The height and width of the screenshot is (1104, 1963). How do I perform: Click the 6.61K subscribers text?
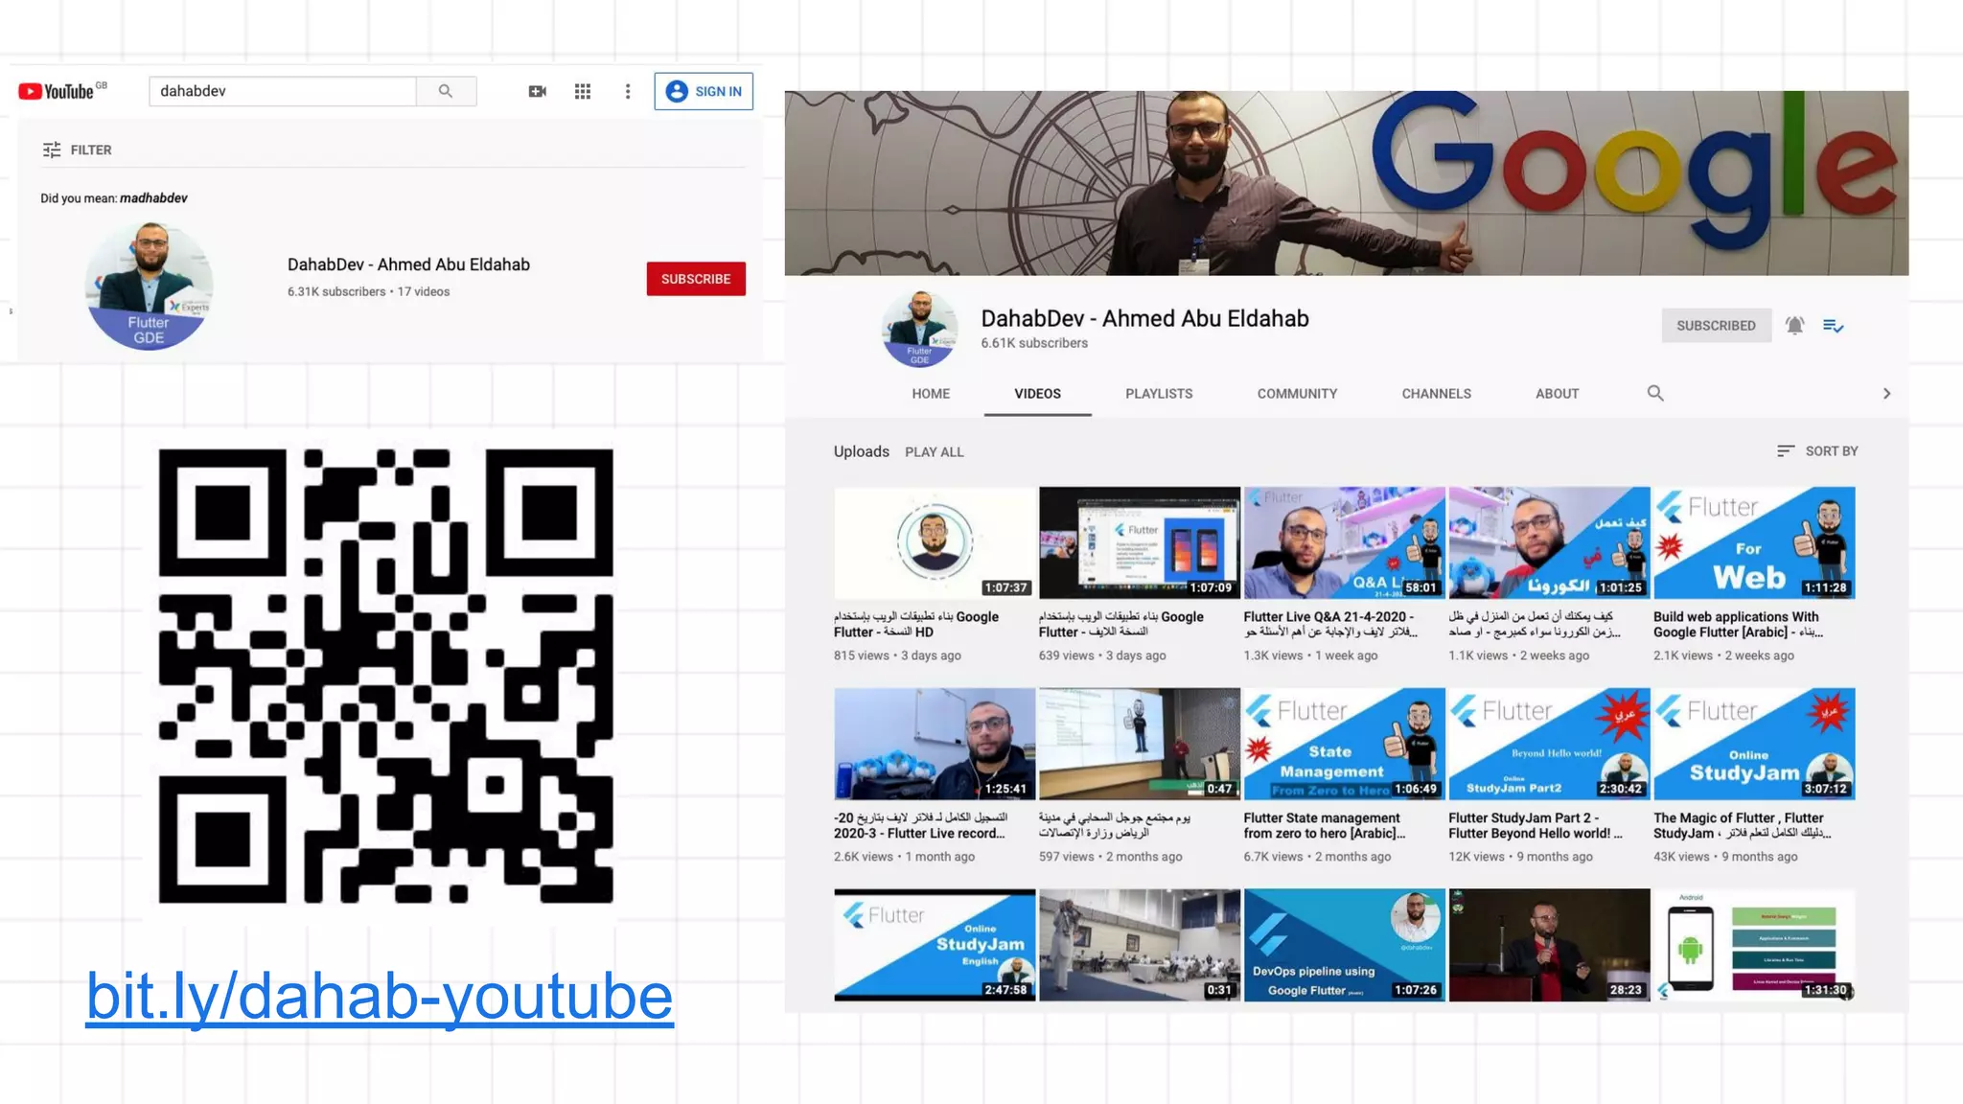coord(1034,343)
